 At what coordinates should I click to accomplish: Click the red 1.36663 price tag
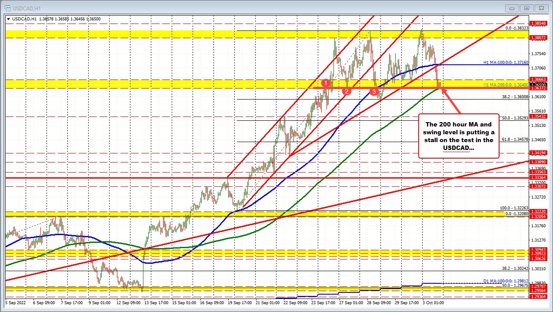(539, 80)
